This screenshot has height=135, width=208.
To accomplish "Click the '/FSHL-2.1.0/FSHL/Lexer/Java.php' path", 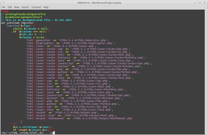I will [x=86, y=92].
